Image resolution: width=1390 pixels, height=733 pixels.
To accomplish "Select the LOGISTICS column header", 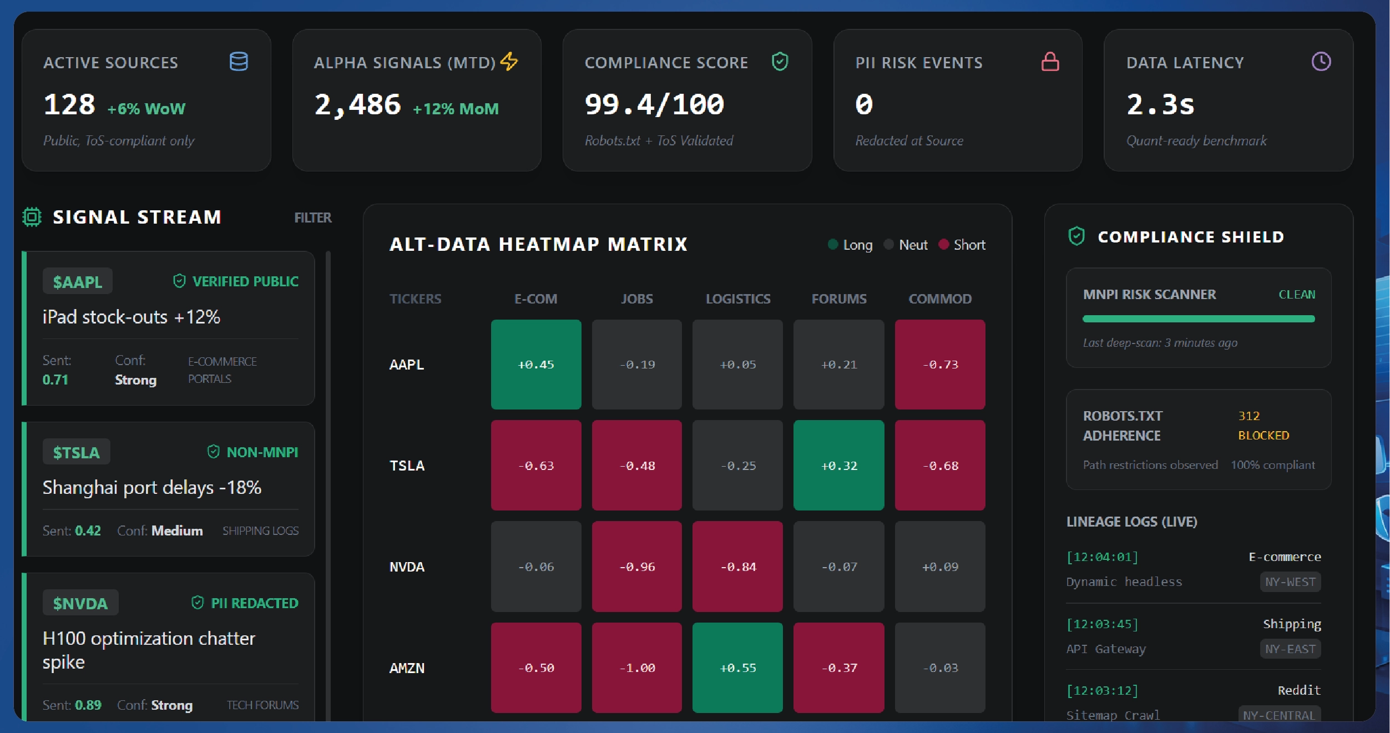I will coord(737,299).
